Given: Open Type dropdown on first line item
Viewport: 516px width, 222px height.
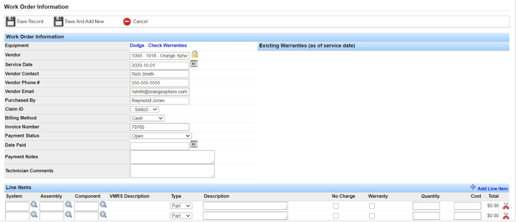Looking at the screenshot, I should coord(181,206).
